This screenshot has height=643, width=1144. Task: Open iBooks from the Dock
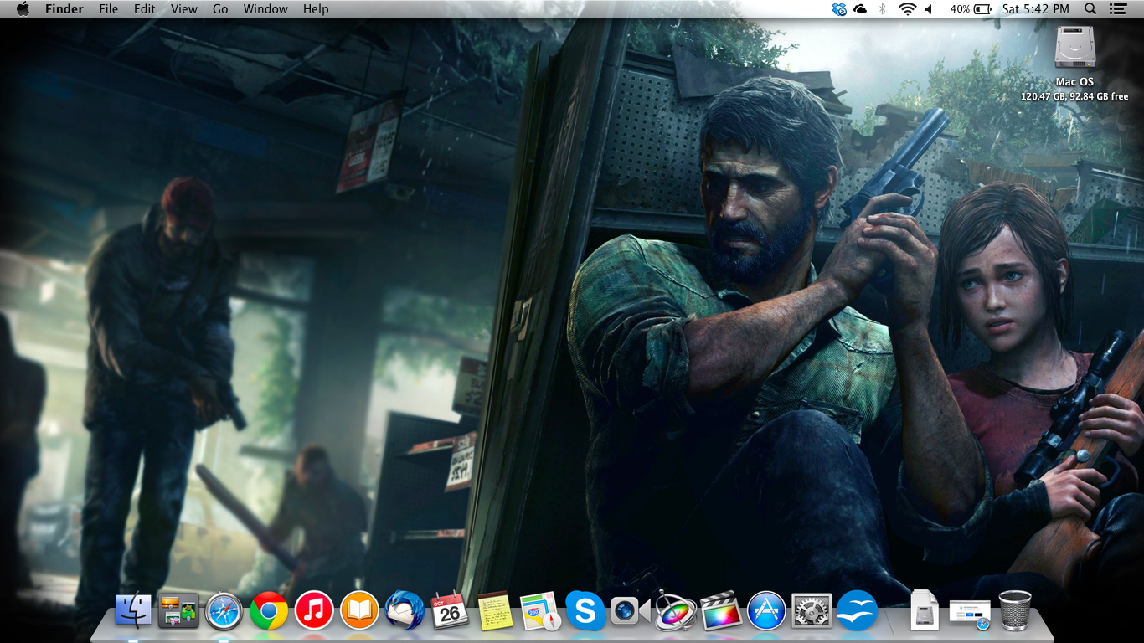[x=359, y=611]
